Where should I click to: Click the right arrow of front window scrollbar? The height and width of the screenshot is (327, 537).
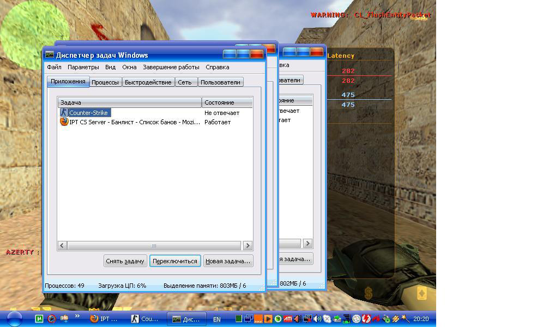coord(248,245)
